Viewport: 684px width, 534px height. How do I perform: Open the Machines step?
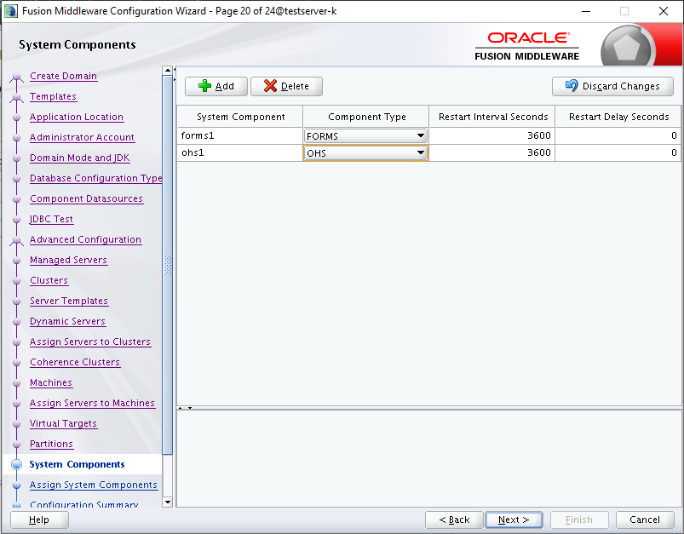[51, 382]
